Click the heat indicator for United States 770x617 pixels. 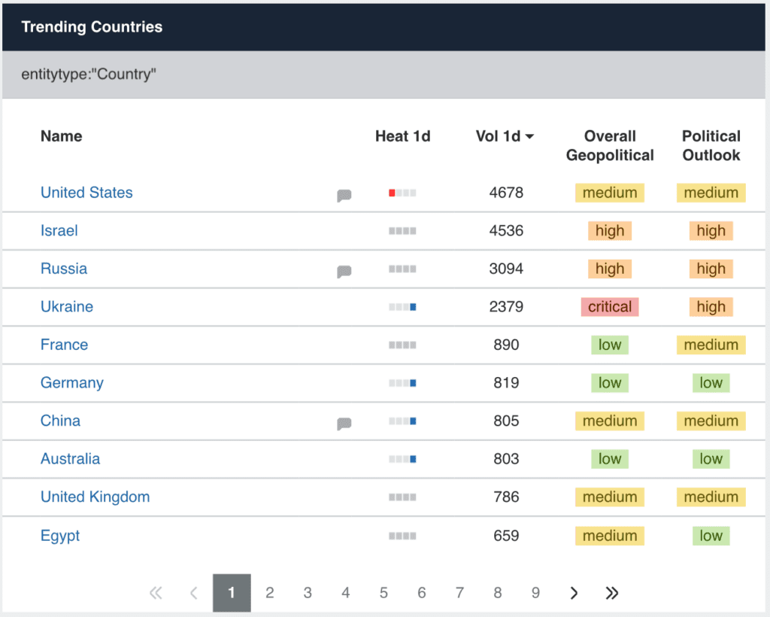click(402, 193)
